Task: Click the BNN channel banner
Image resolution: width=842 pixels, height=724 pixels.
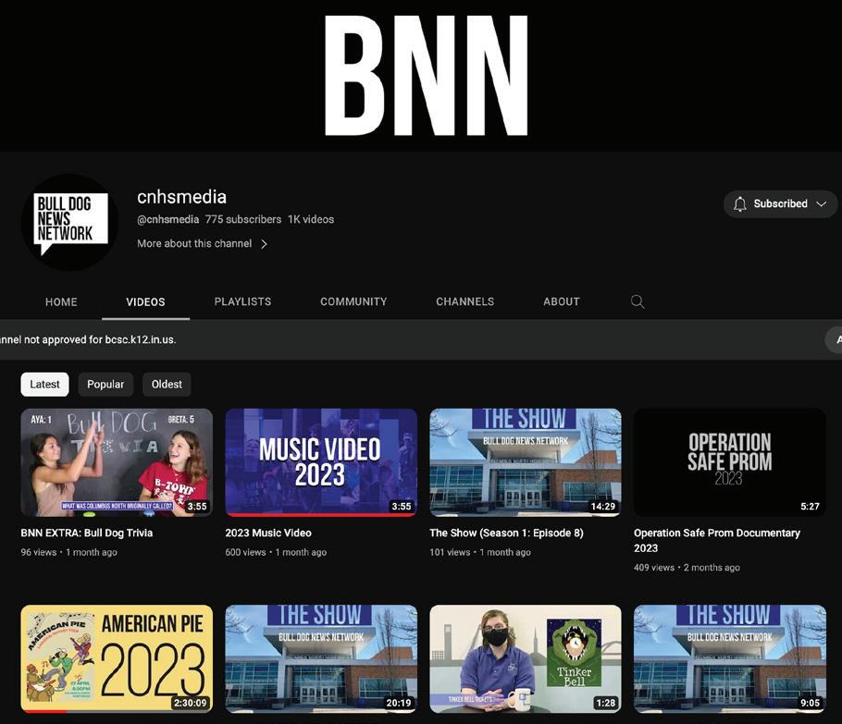Action: click(421, 75)
